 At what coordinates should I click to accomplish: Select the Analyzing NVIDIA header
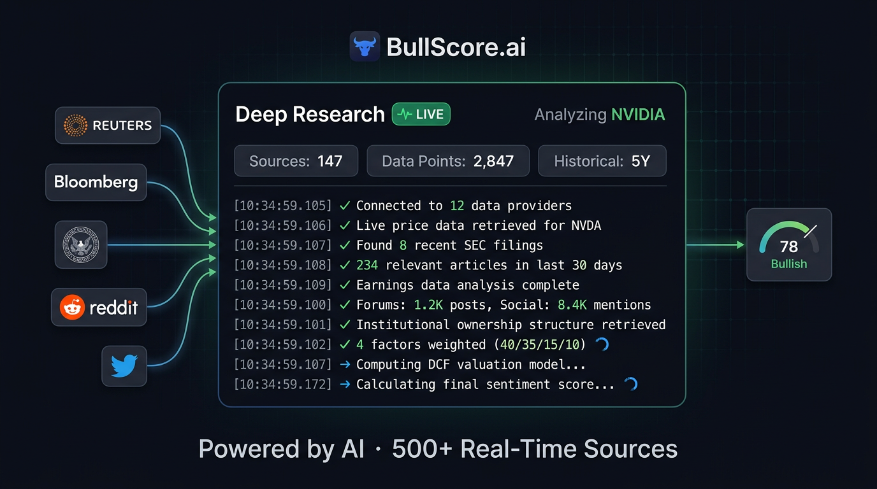tap(599, 115)
